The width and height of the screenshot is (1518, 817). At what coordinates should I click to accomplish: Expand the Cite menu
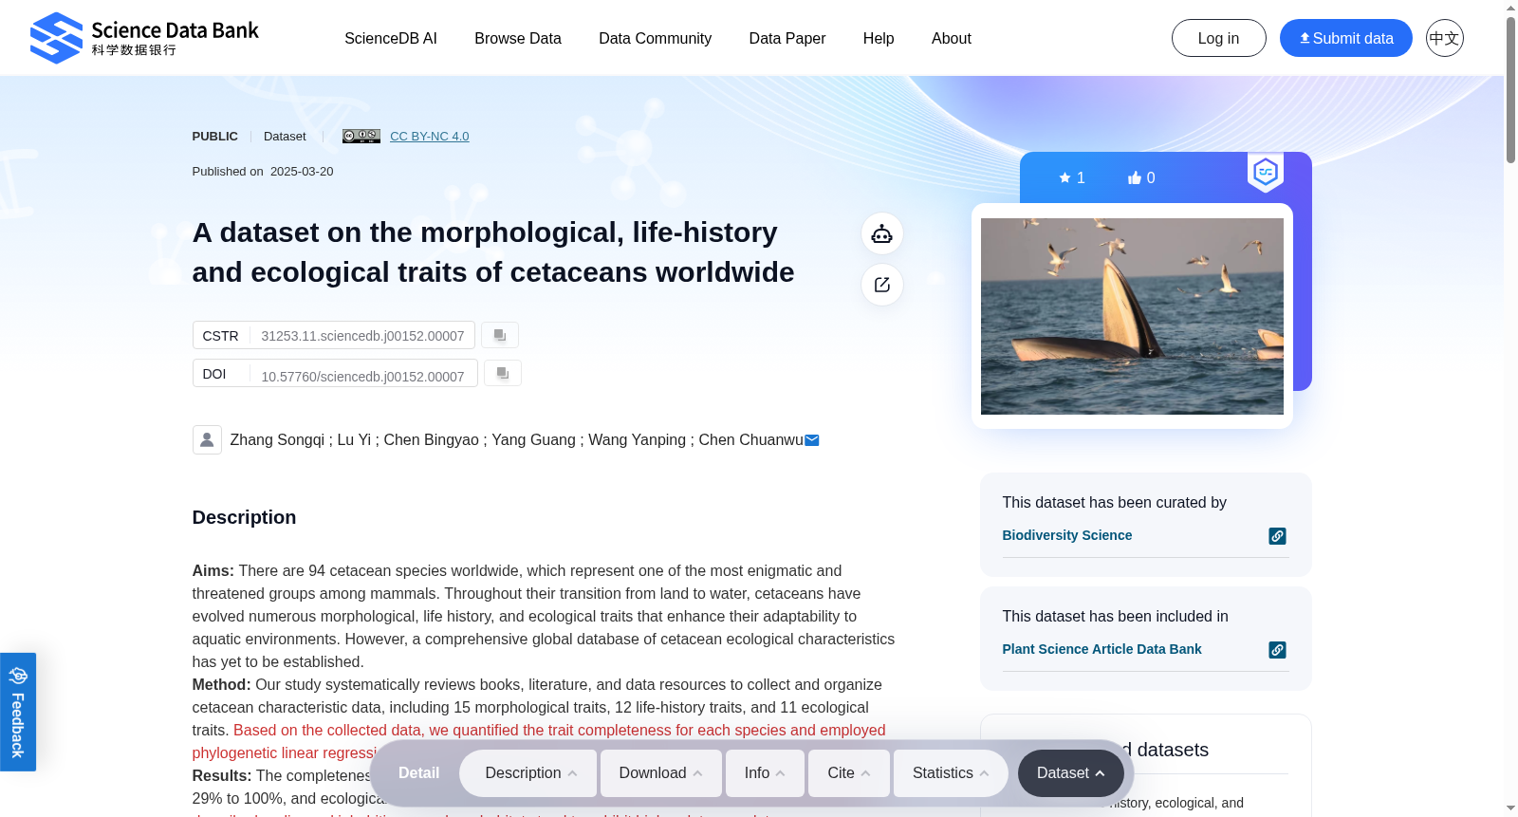pos(849,773)
